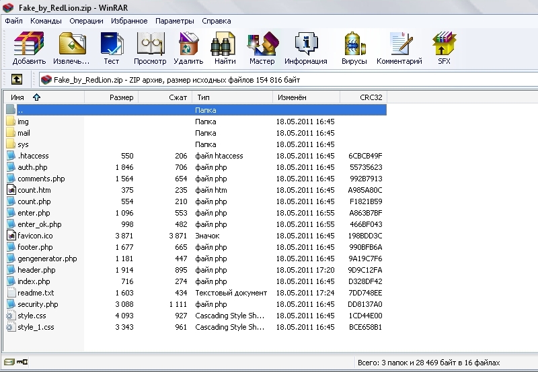Open the Справка menu
The image size is (538, 372).
(x=216, y=21)
